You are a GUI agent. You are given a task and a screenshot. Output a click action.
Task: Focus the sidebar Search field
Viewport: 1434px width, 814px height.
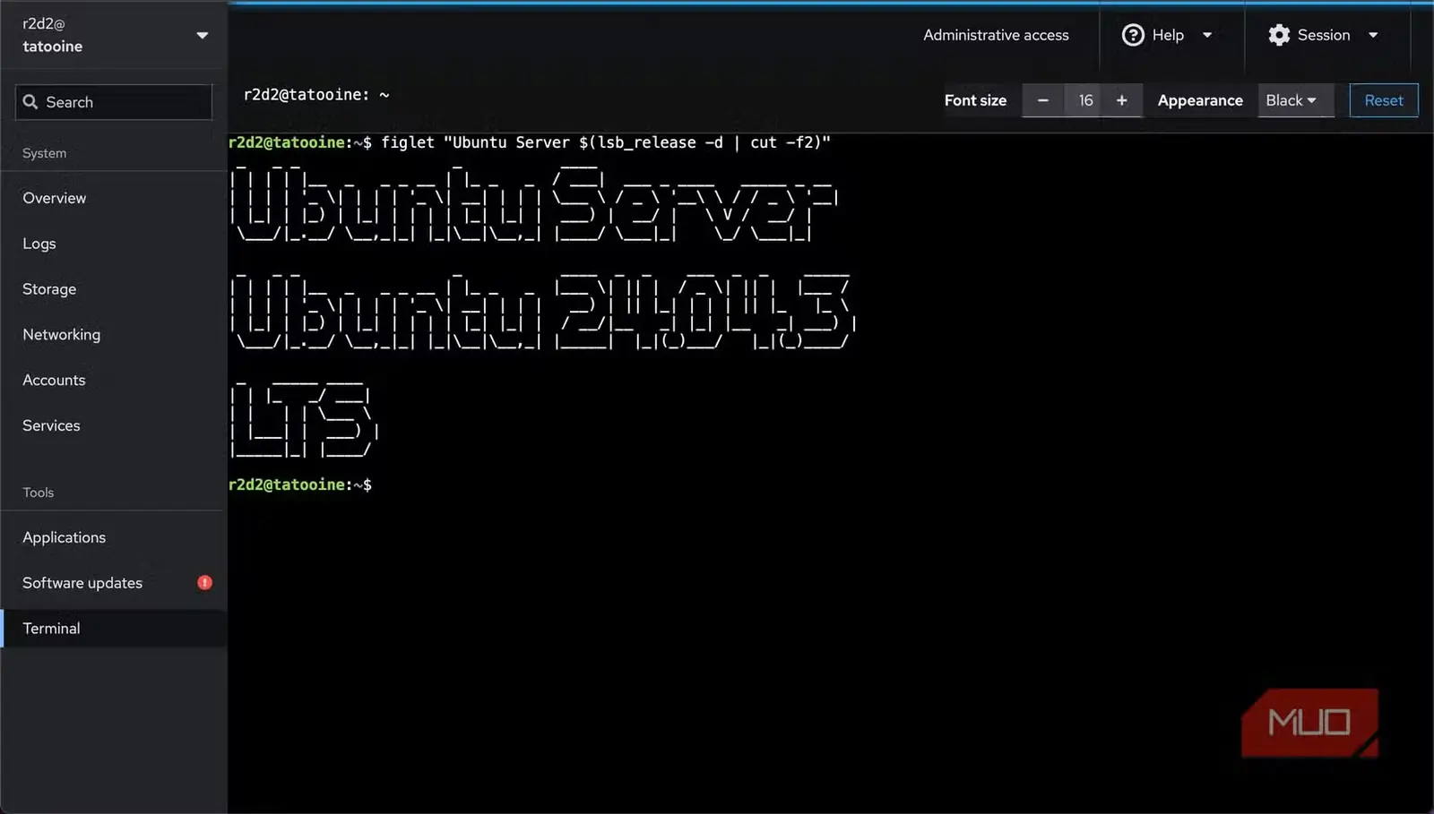tap(114, 102)
